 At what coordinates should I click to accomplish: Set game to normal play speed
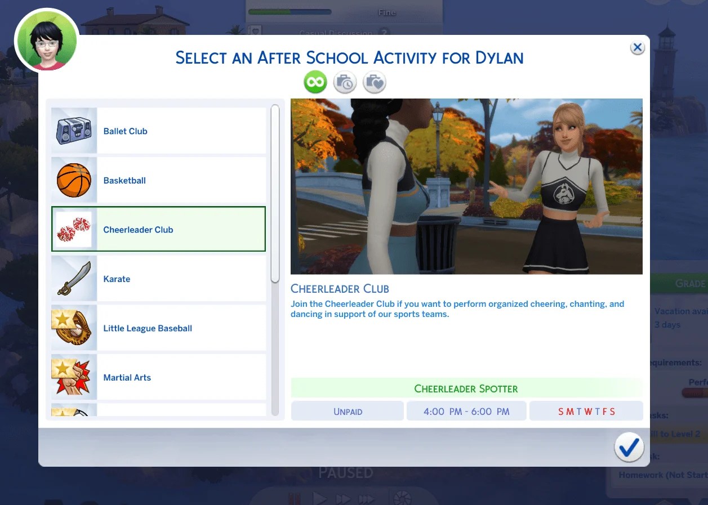click(319, 498)
